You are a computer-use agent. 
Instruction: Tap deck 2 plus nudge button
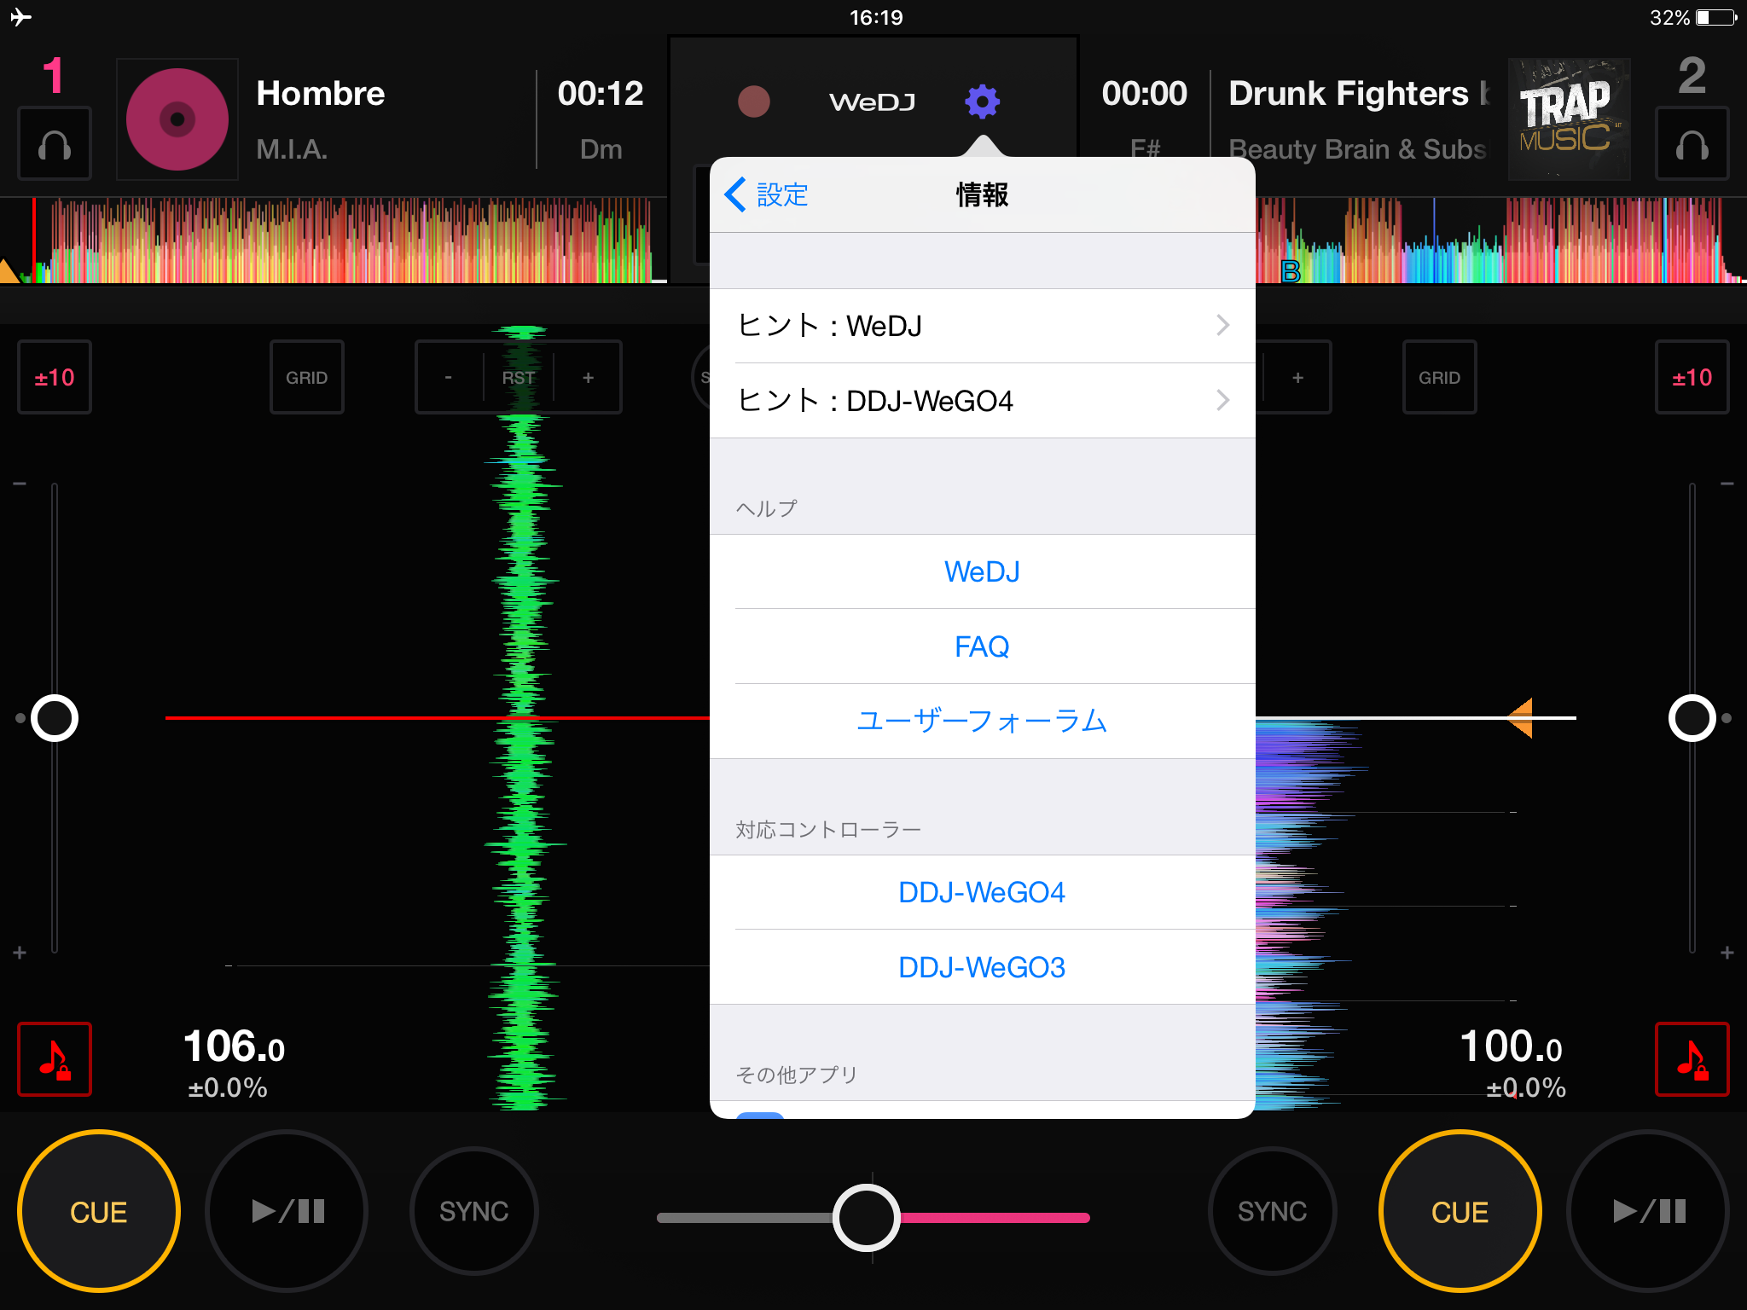pyautogui.click(x=1297, y=377)
